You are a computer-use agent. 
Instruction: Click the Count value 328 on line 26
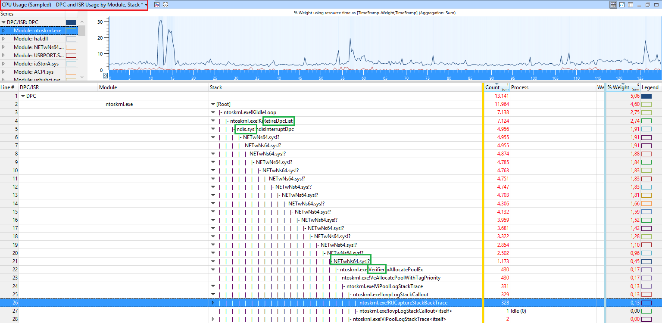coord(505,303)
